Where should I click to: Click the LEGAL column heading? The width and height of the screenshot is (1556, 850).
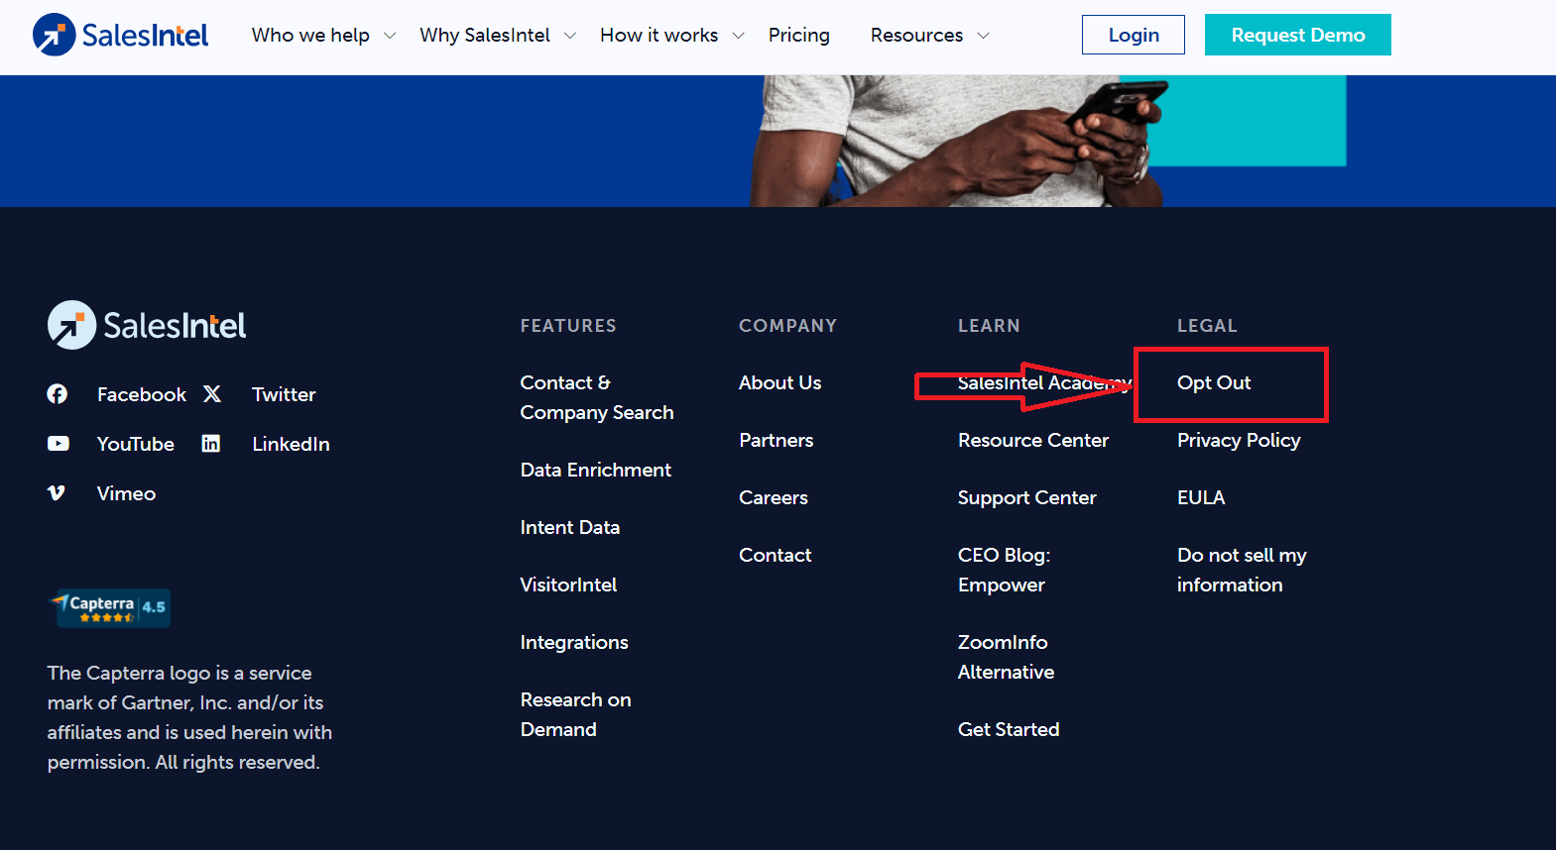(x=1207, y=326)
